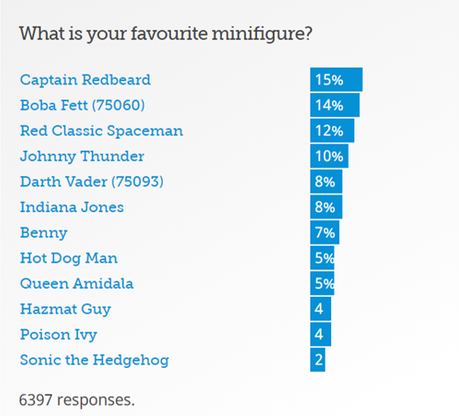The height and width of the screenshot is (416, 459).
Task: Click the poll question heading text
Action: tap(166, 34)
